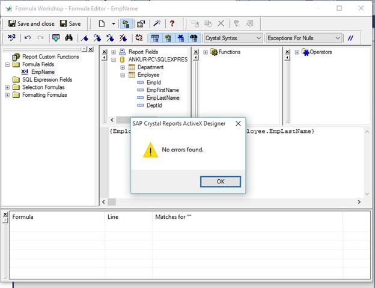
Task: Open the New formula dropdown arrow
Action: [114, 23]
